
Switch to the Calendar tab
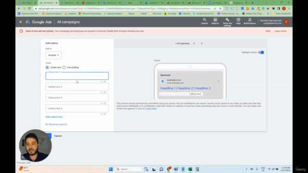pyautogui.click(x=154, y=3)
